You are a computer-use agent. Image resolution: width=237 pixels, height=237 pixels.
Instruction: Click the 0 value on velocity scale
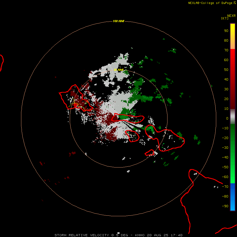pyautogui.click(x=227, y=118)
